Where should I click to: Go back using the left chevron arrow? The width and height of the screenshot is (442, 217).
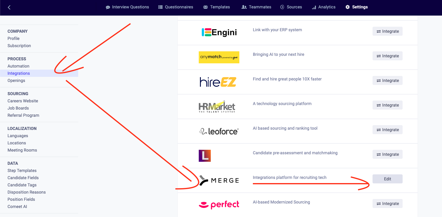click(9, 7)
